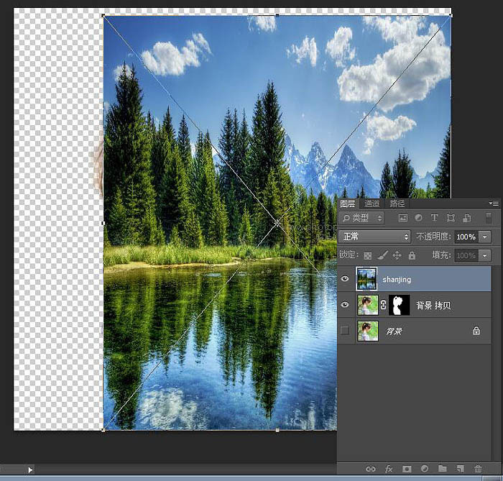Filter layers by type (T) icon
The image size is (503, 481).
point(434,218)
